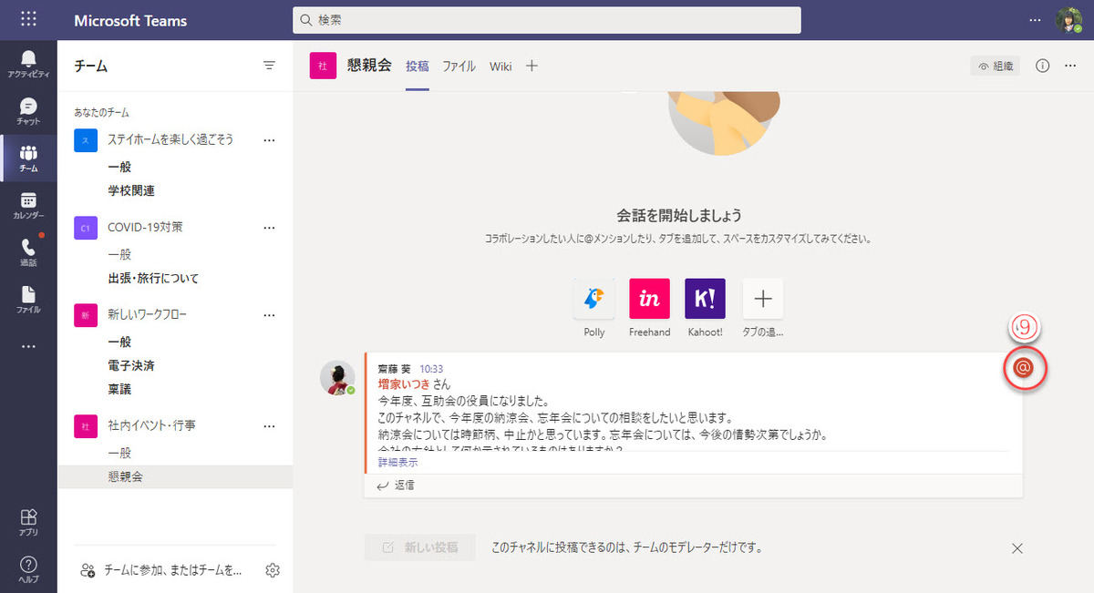Click in the 検索 search box

547,20
